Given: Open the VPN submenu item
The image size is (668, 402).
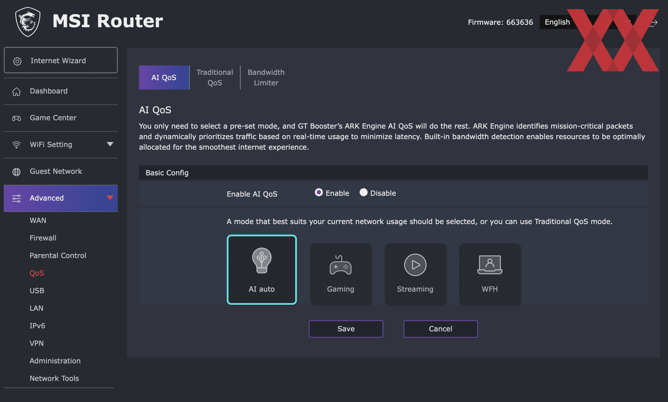Looking at the screenshot, I should click(x=37, y=343).
